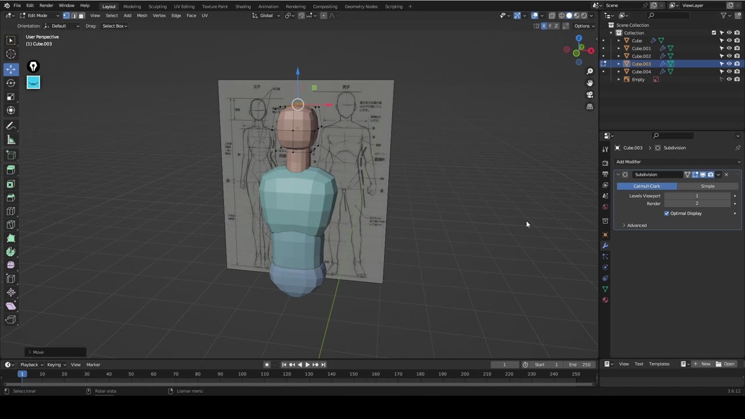745x419 pixels.
Task: Hide Cube.004 in viewport via eye icon
Action: [729, 72]
